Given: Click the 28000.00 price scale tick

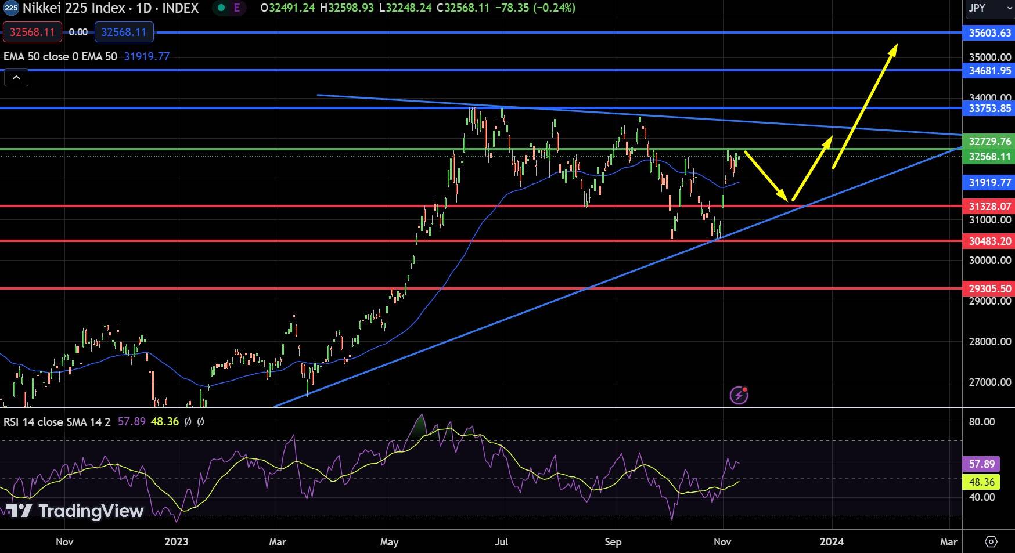Looking at the screenshot, I should click(990, 342).
